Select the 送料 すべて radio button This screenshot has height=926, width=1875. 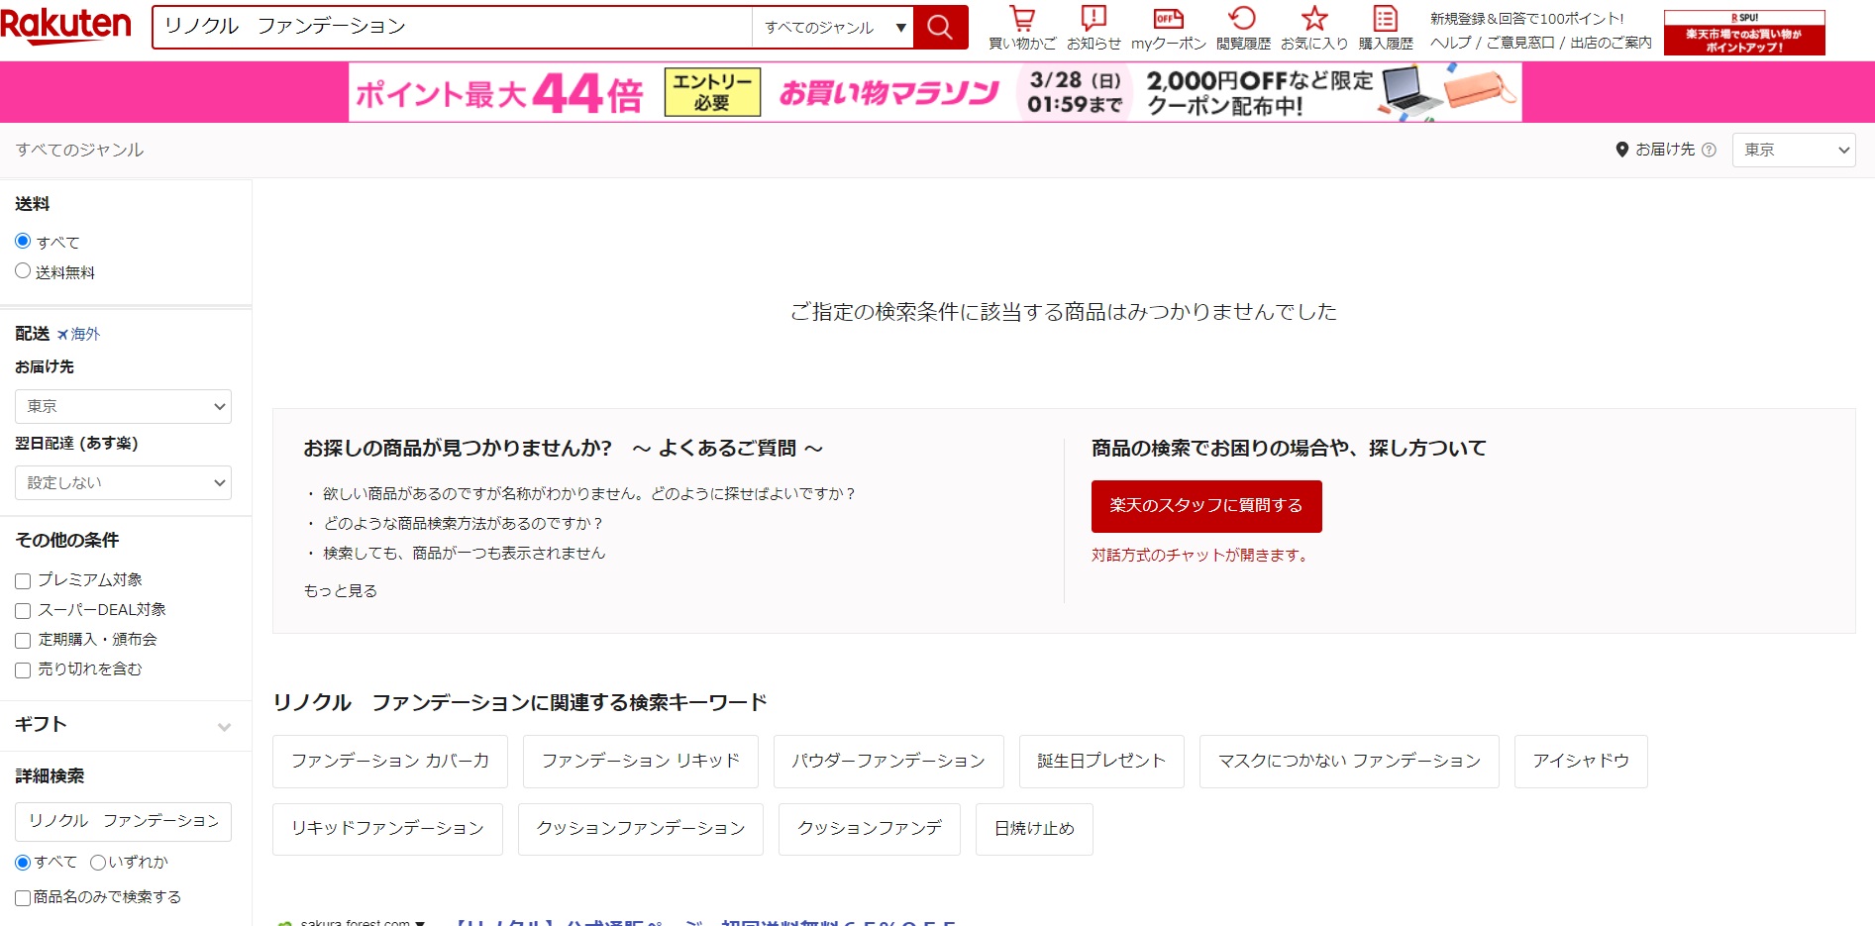pos(23,241)
